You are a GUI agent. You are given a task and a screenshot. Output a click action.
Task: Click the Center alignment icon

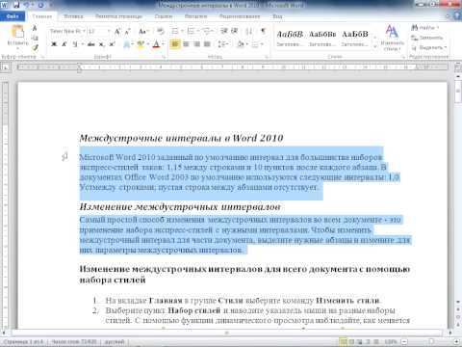[186, 44]
